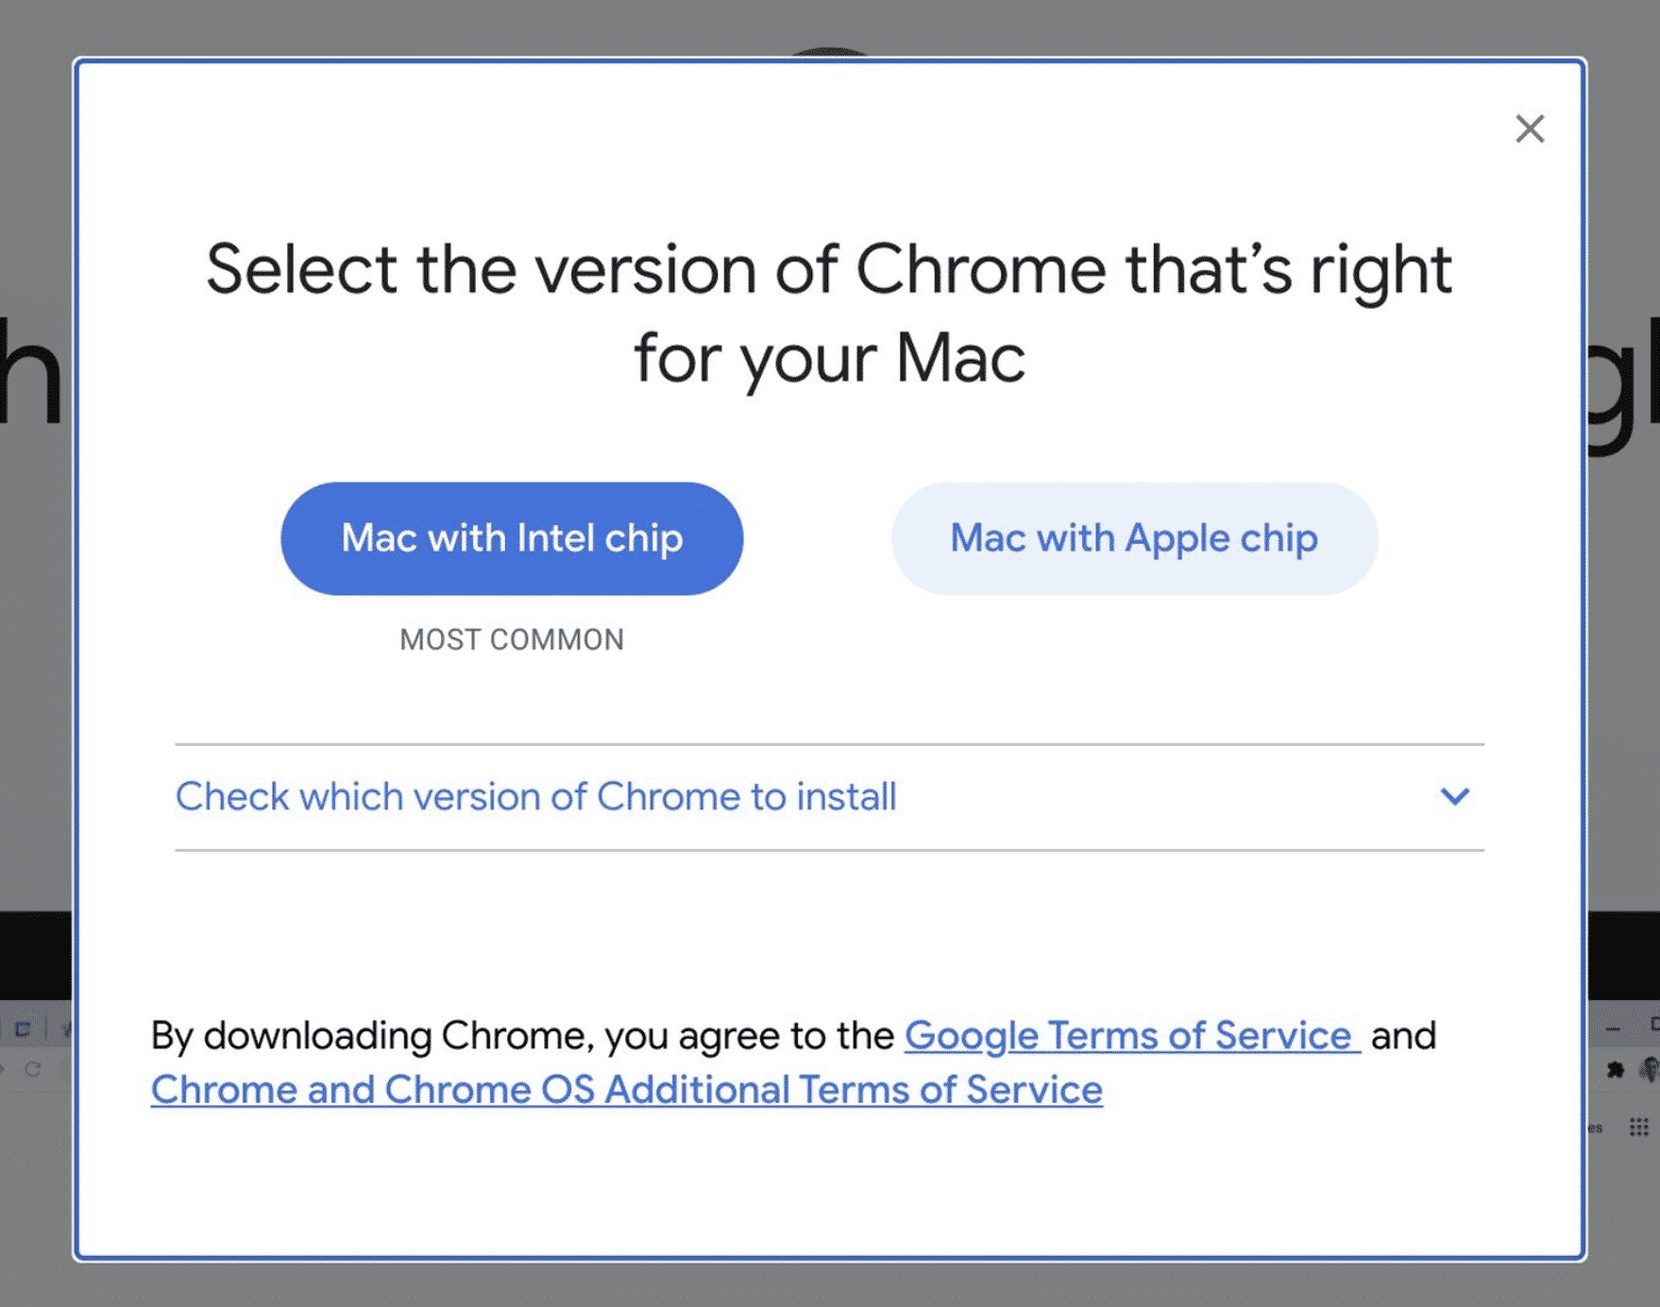Screen dimensions: 1660x1307
Task: Choose Mac with Intel chip
Action: 512,538
